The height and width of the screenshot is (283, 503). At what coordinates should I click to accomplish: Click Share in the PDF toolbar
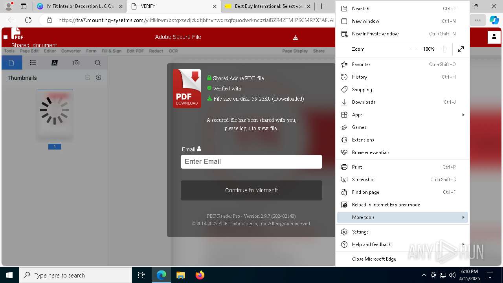pyautogui.click(x=319, y=51)
